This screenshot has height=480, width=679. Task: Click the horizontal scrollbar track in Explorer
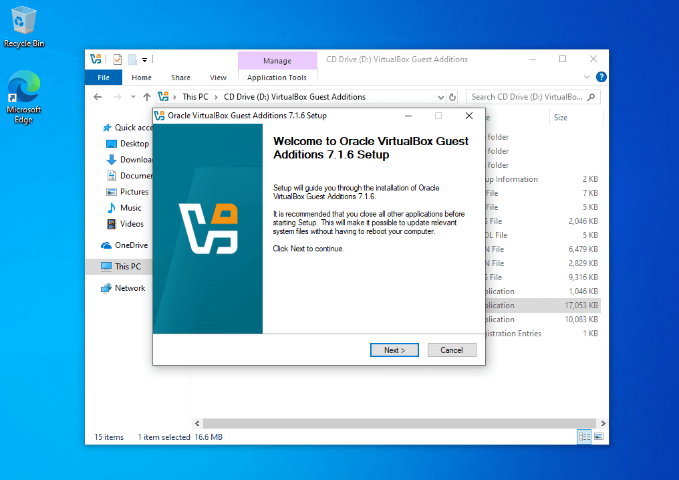point(400,423)
